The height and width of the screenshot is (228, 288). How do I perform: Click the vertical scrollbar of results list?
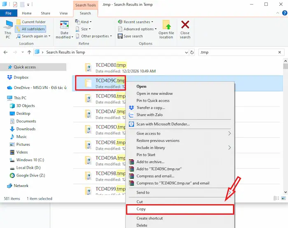pos(285,123)
